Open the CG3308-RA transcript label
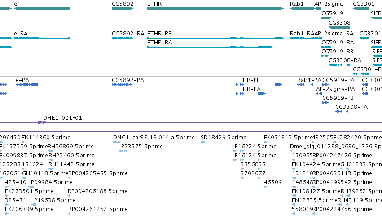The image size is (382, 216). pos(345,60)
